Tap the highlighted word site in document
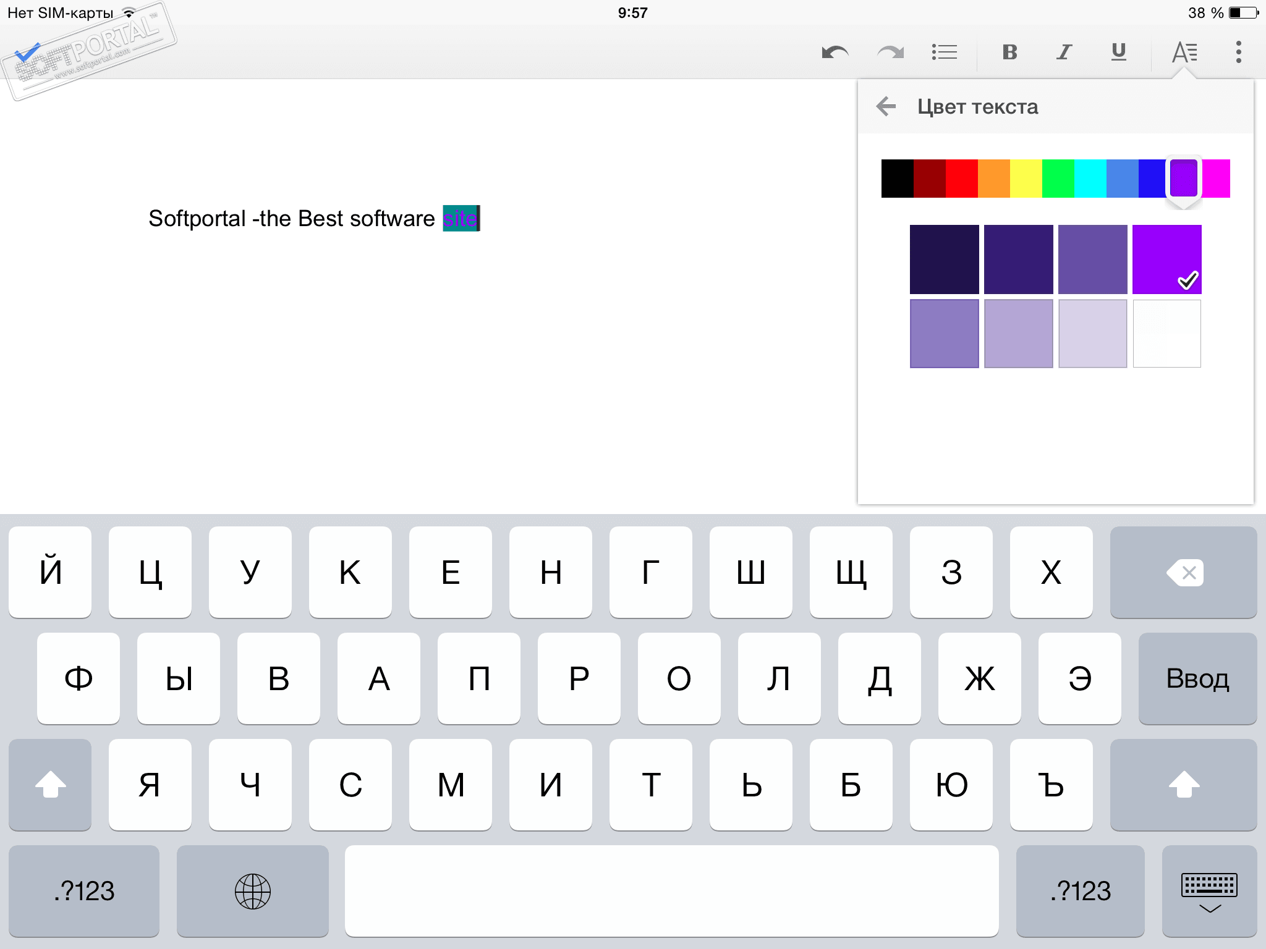This screenshot has height=949, width=1266. coord(461,219)
